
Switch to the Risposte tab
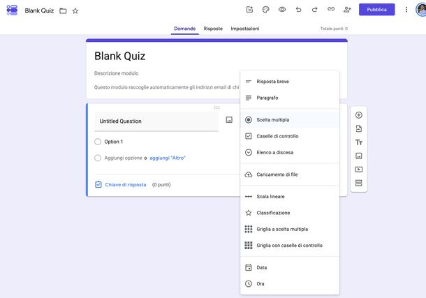[x=213, y=29]
